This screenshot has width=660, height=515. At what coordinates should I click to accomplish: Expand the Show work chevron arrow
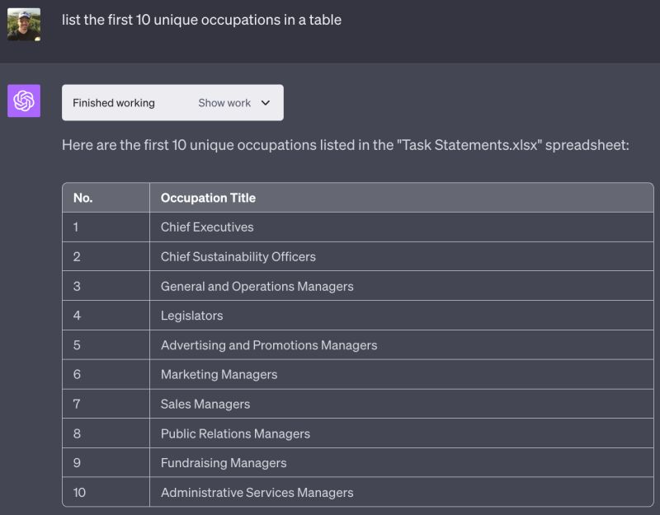click(x=265, y=103)
